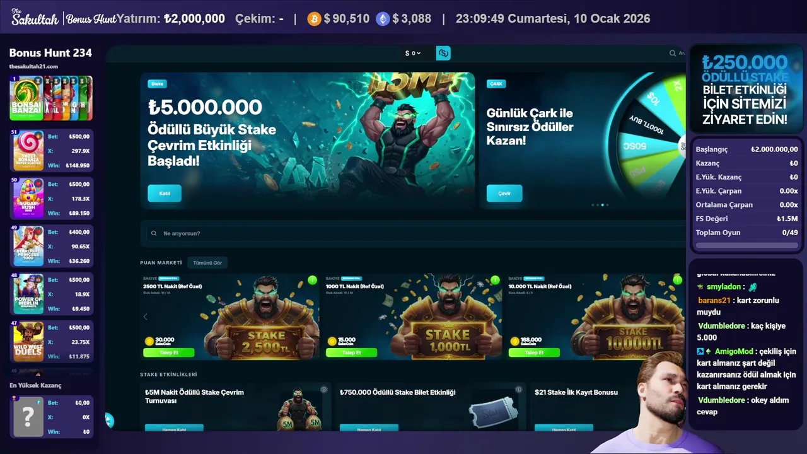Open info icon on ₺5M Nakit Ödüllü tournament card
The width and height of the screenshot is (807, 454).
click(x=323, y=390)
